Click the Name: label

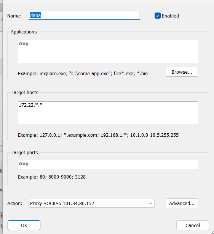(x=14, y=16)
